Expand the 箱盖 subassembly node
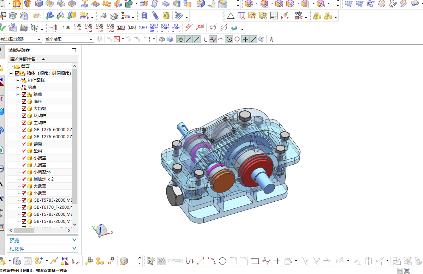The height and width of the screenshot is (274, 423). [x=18, y=95]
